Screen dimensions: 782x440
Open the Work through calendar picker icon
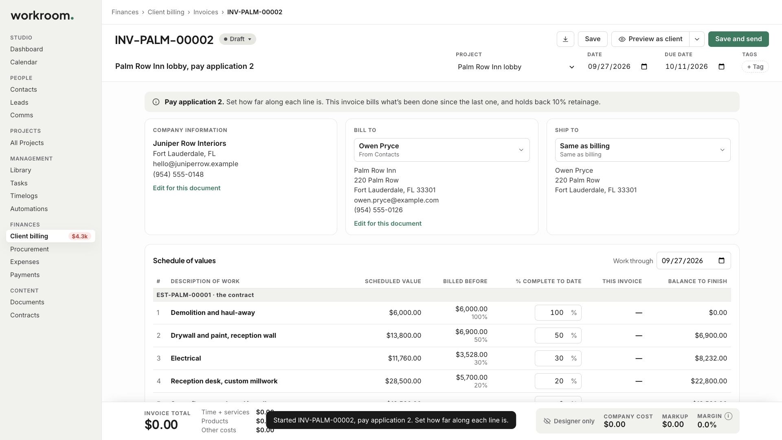tap(721, 261)
